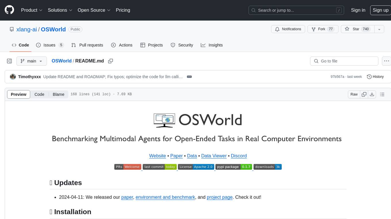The width and height of the screenshot is (391, 219).
Task: Open the main branch selector
Action: point(31,61)
